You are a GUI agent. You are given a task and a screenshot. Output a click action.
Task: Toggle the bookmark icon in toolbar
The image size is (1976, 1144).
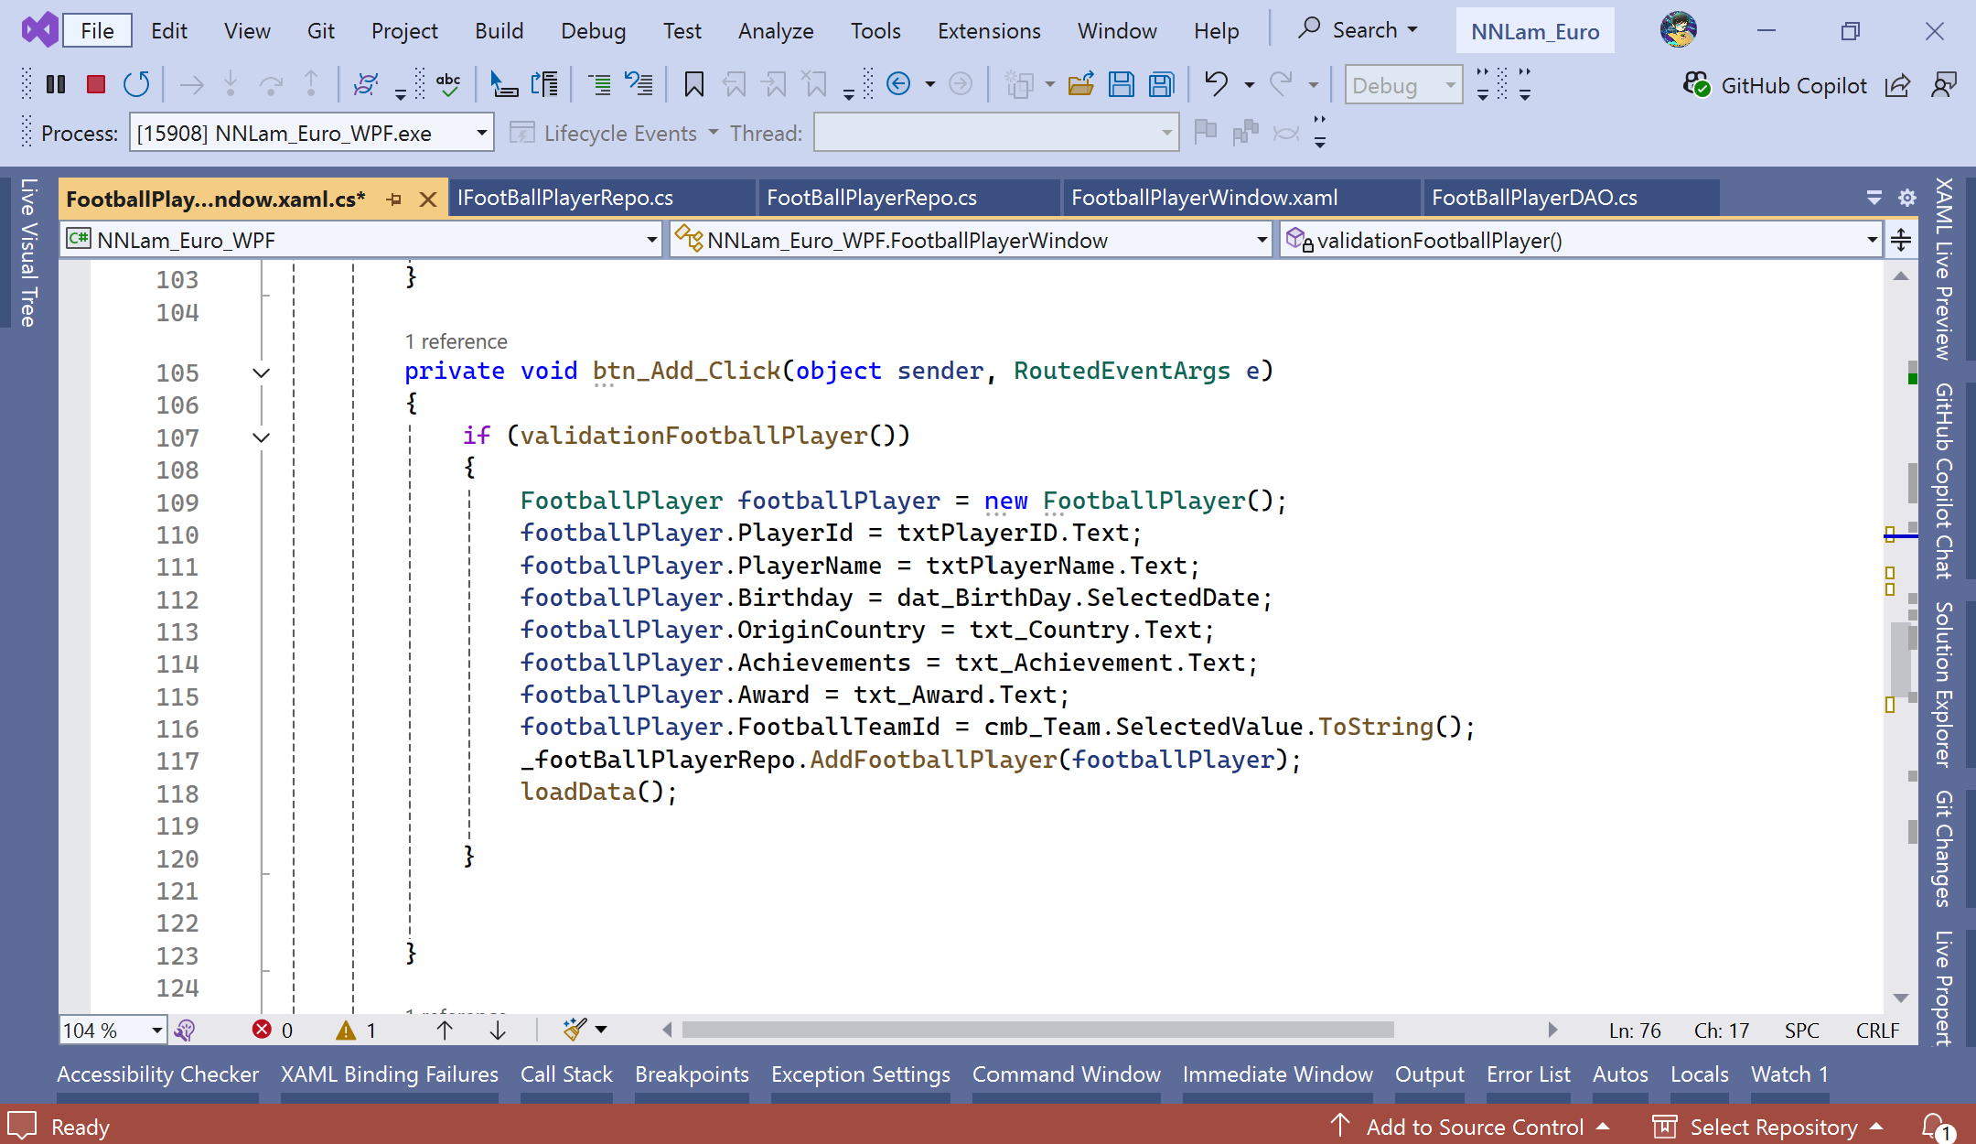694,85
